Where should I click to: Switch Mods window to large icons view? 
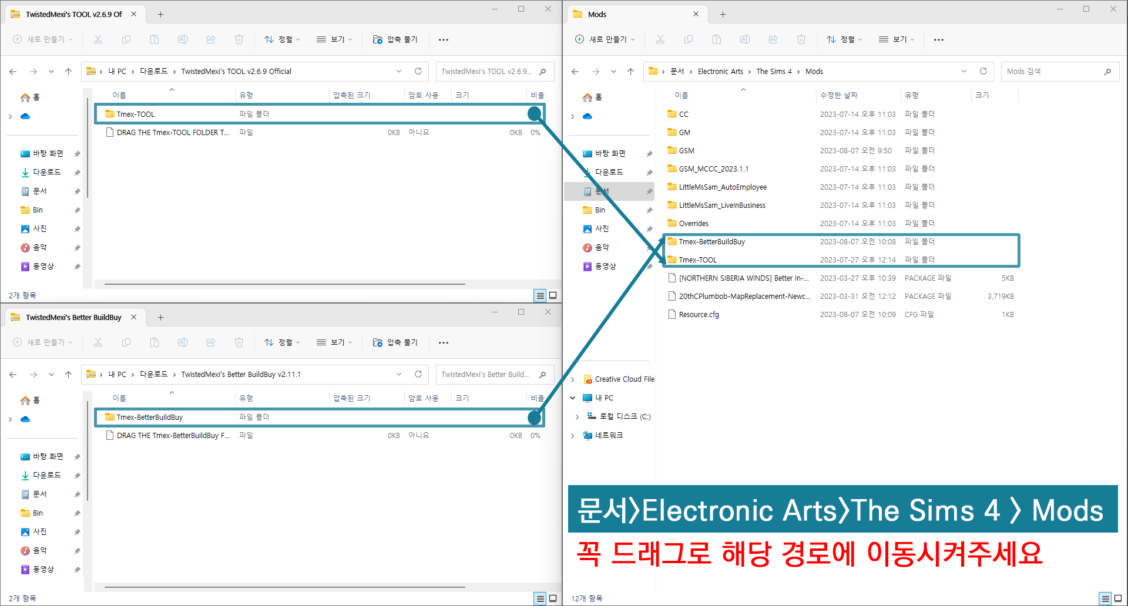coord(1118,598)
